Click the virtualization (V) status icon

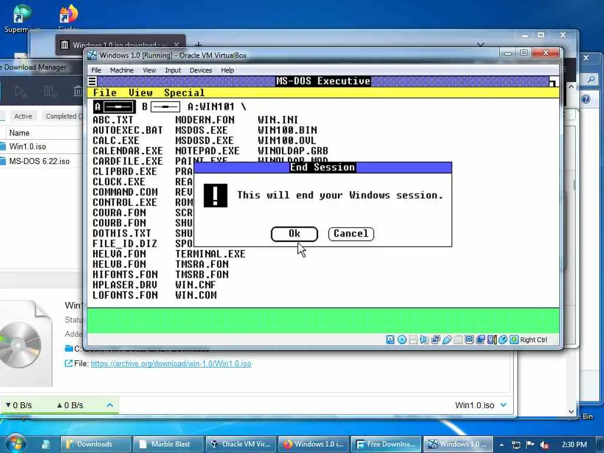click(491, 339)
